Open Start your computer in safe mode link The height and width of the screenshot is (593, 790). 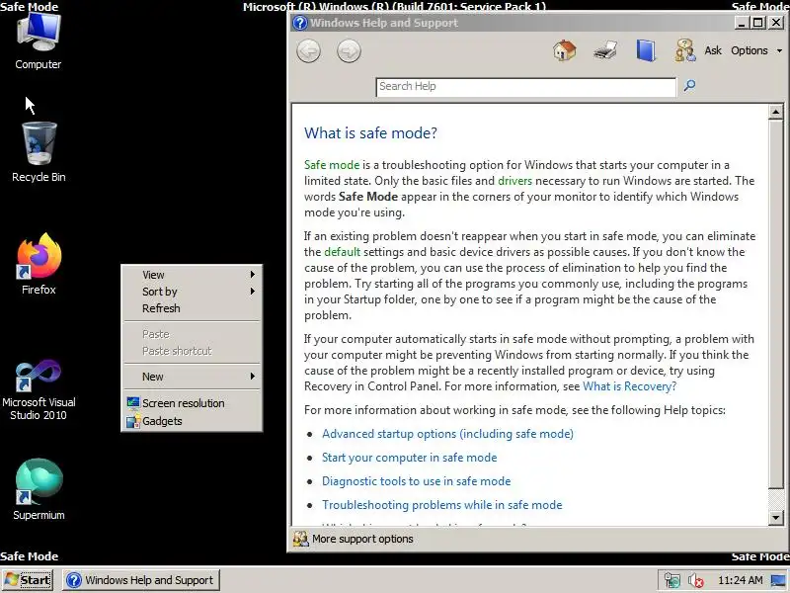(409, 458)
